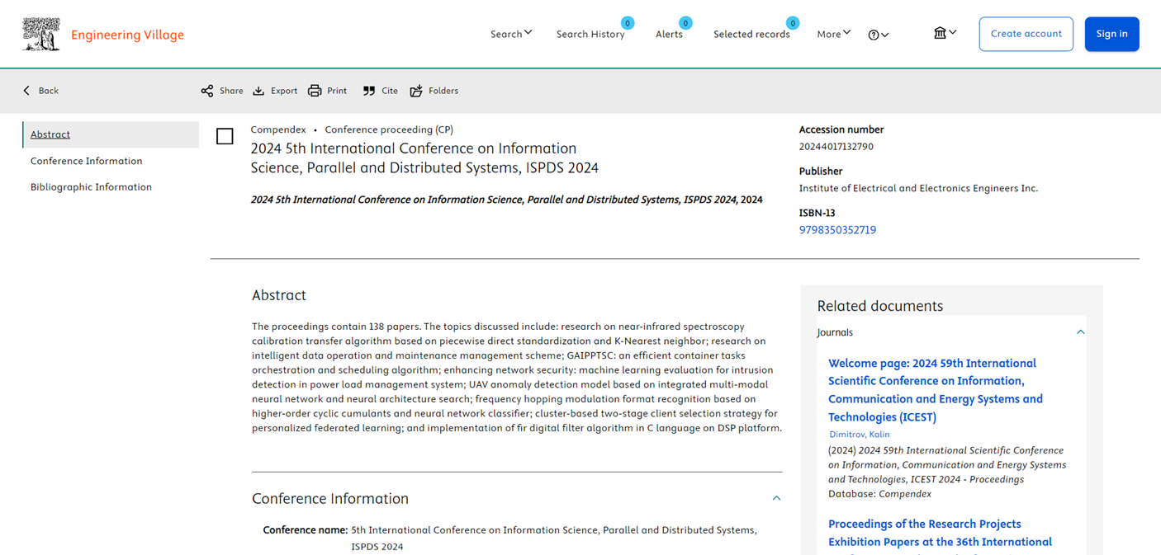The width and height of the screenshot is (1161, 555).
Task: Select the record checkbox beside the title
Action: pos(225,136)
